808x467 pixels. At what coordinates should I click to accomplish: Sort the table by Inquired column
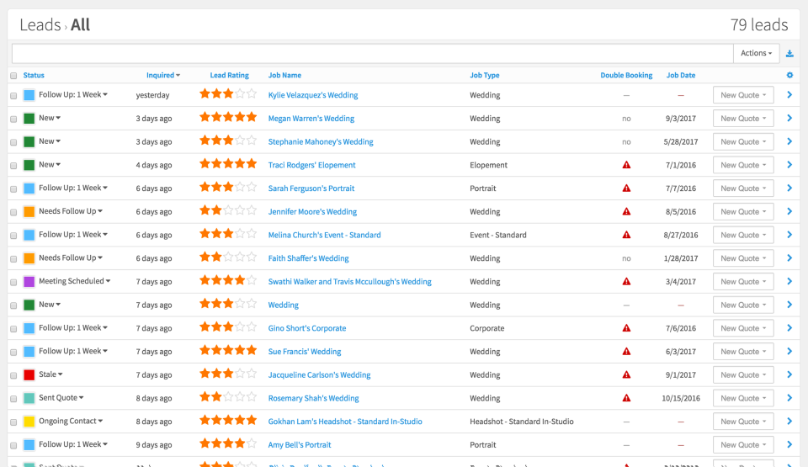(x=162, y=76)
